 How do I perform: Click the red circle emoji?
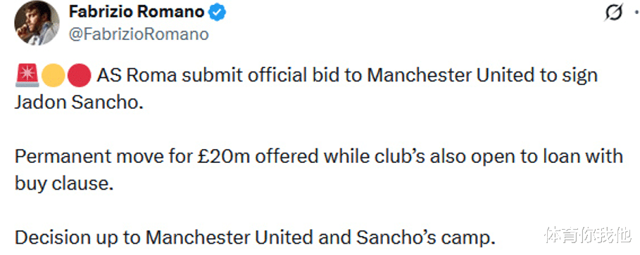79,76
